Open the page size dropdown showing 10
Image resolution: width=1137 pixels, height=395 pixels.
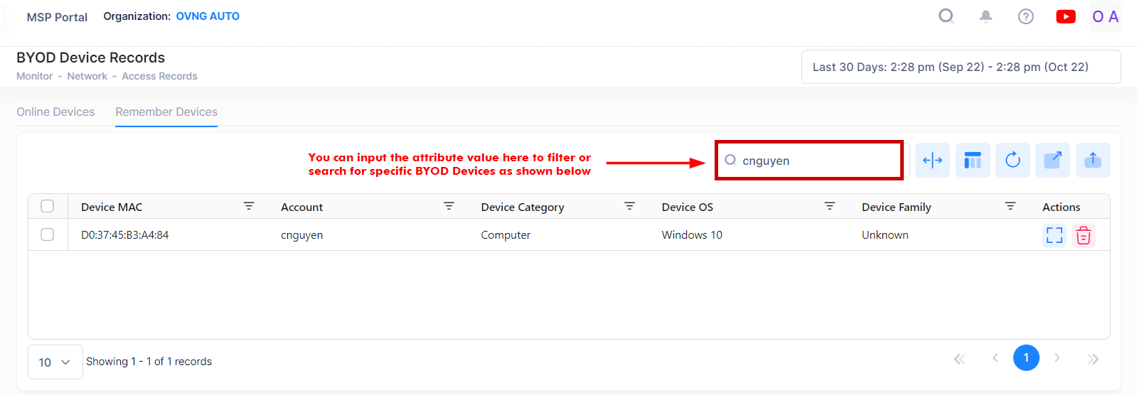click(55, 362)
